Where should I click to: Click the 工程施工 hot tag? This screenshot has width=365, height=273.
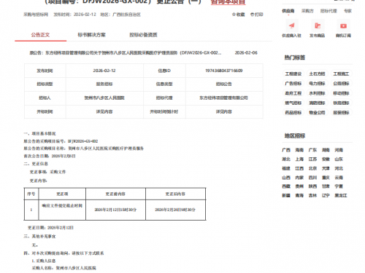click(x=341, y=74)
